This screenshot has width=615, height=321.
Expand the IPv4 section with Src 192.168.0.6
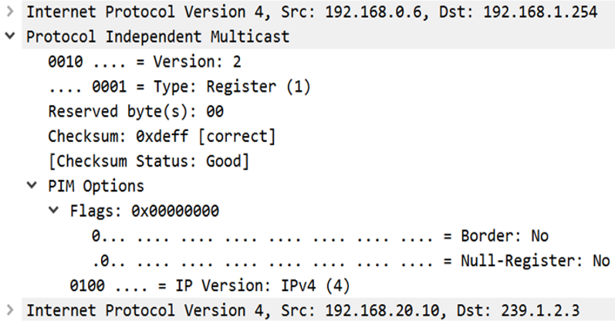pyautogui.click(x=9, y=13)
